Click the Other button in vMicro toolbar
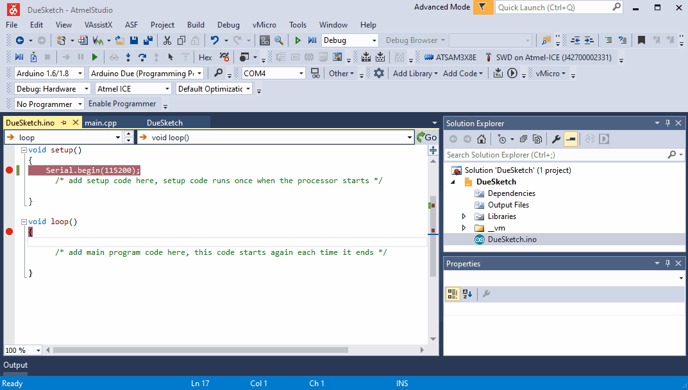Screen dimensions: 688x390 (341, 73)
